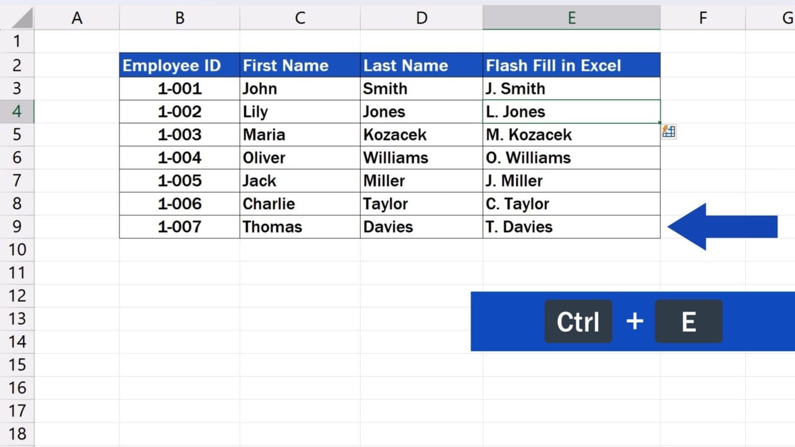The height and width of the screenshot is (447, 795).
Task: Select column F header
Action: (x=702, y=17)
